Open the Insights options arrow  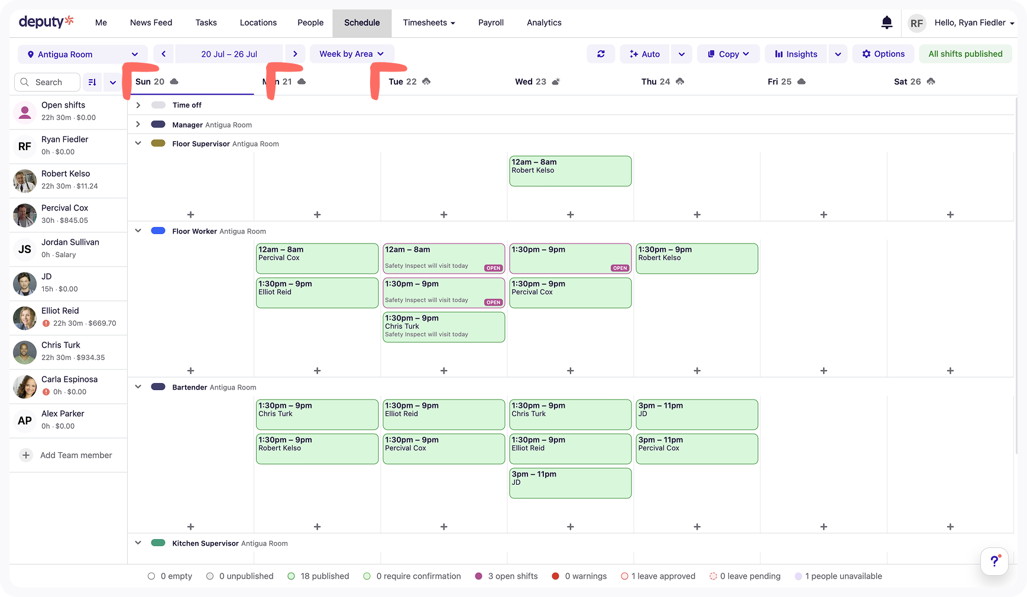coord(838,54)
